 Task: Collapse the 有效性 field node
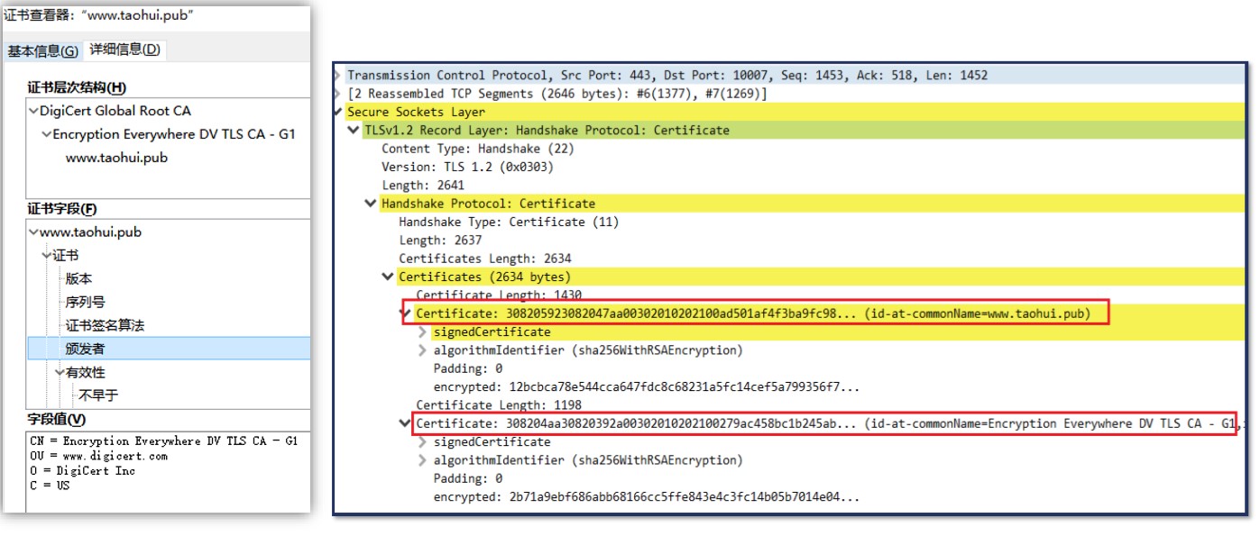click(59, 372)
